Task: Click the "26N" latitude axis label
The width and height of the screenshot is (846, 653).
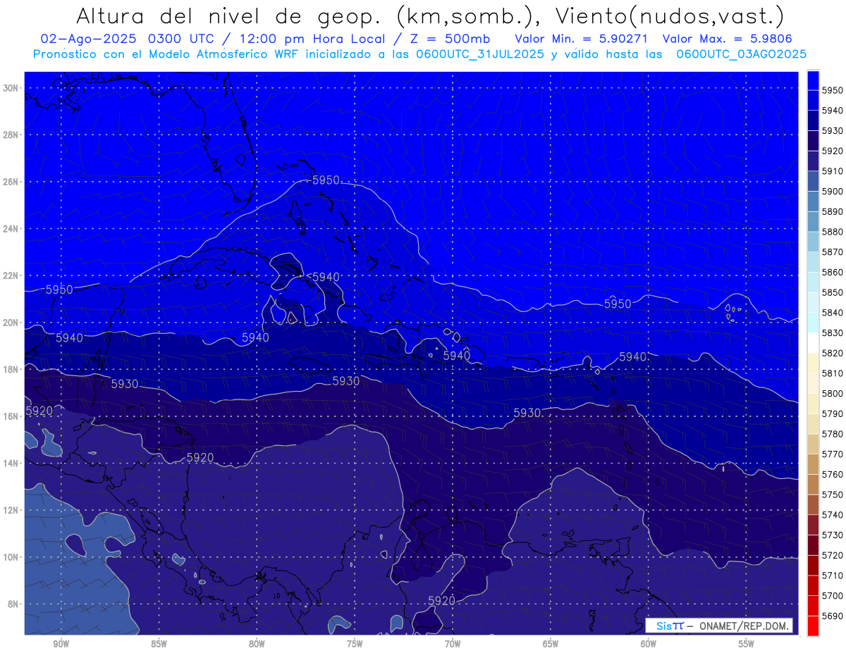Action: 11,182
